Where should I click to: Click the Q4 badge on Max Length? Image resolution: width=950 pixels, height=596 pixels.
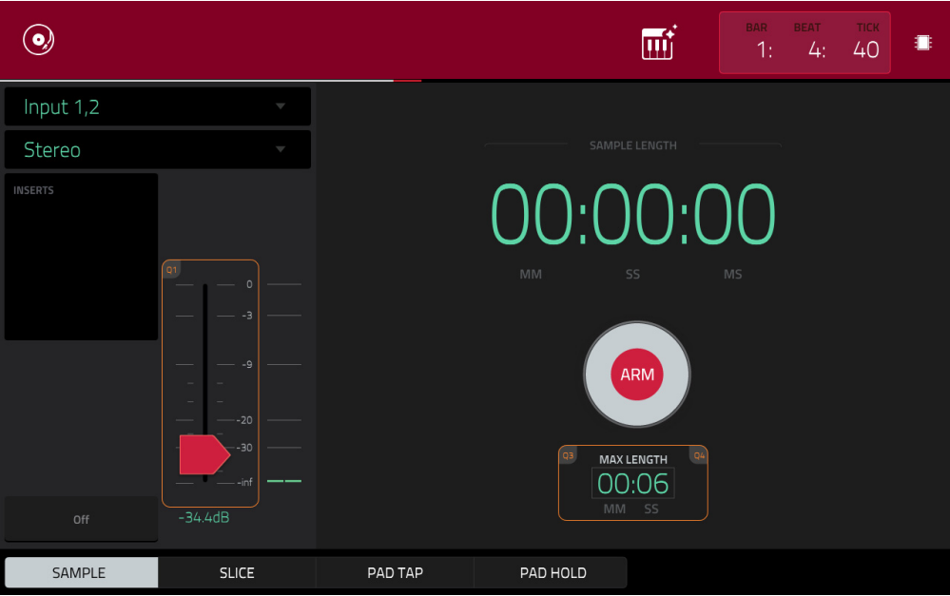[x=699, y=455]
